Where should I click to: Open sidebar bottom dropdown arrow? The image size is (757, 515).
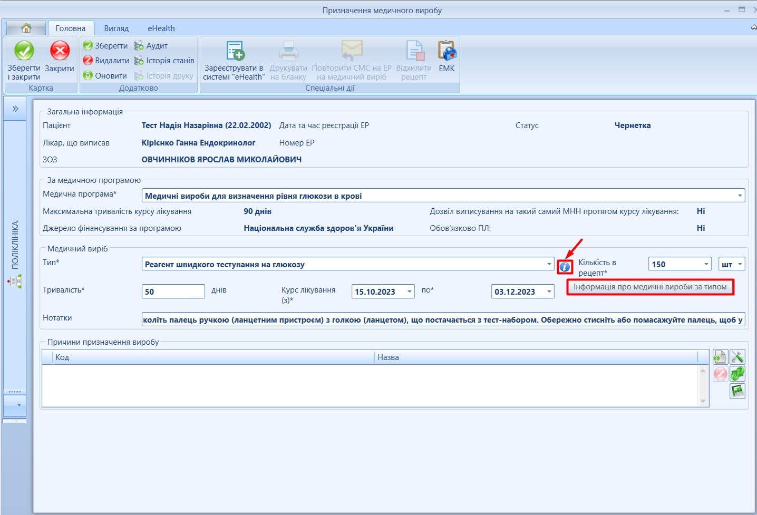click(19, 405)
